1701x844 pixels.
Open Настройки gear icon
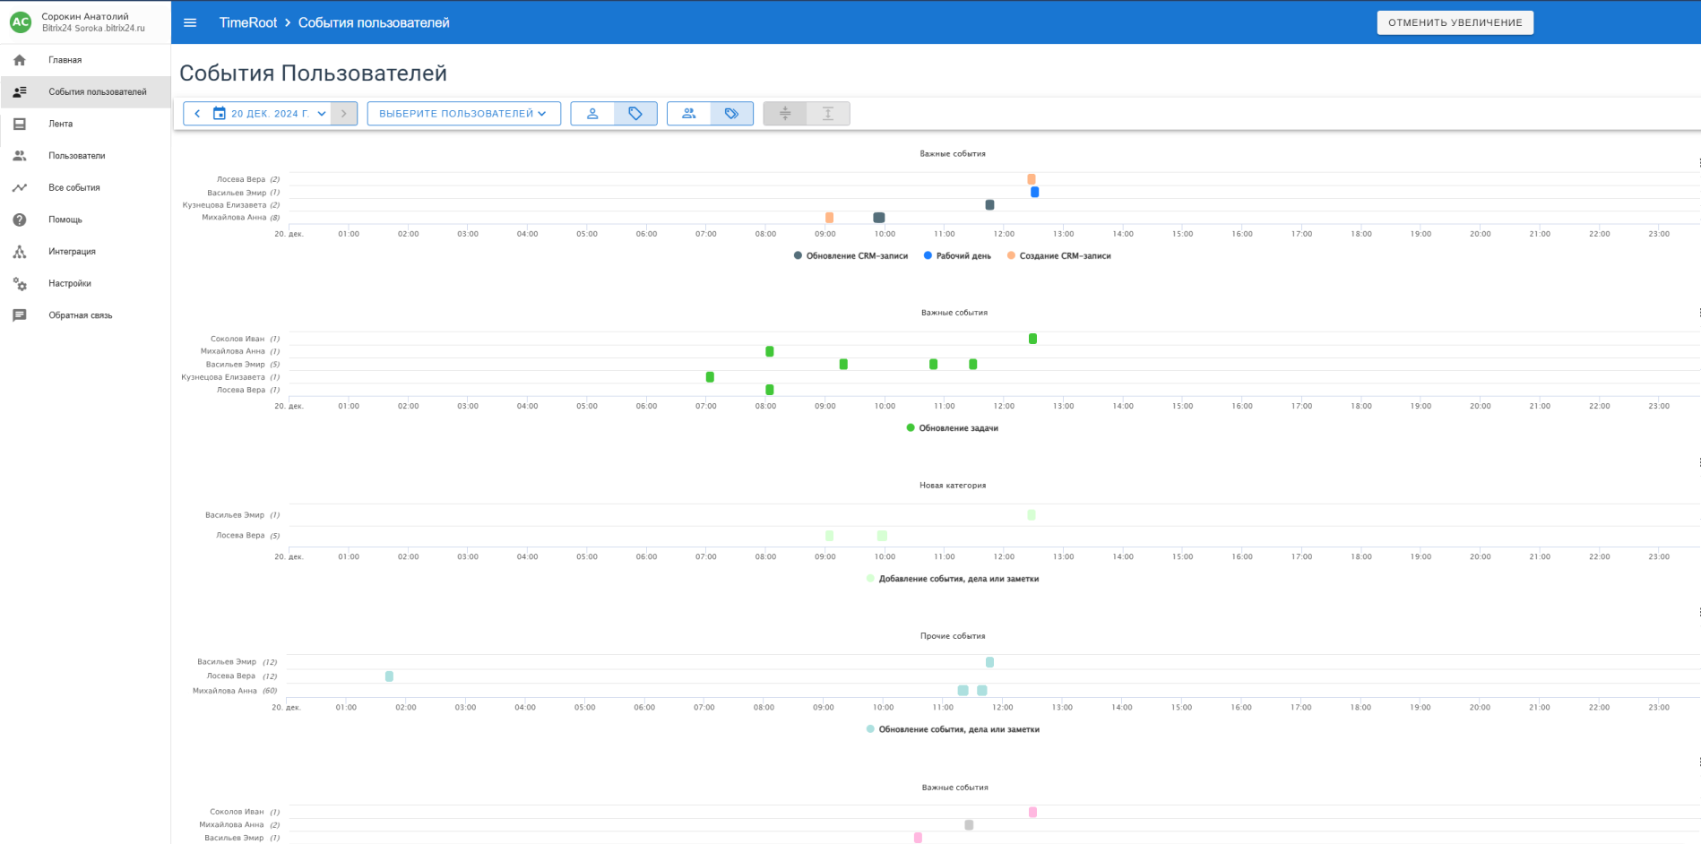point(20,284)
